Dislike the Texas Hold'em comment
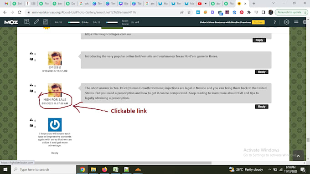The height and width of the screenshot is (174, 310). click(x=31, y=59)
